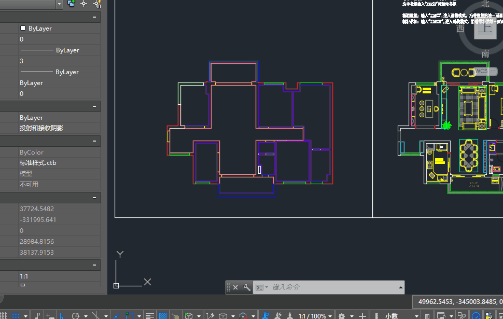Toggle infer constraints status icon

(x=37, y=316)
